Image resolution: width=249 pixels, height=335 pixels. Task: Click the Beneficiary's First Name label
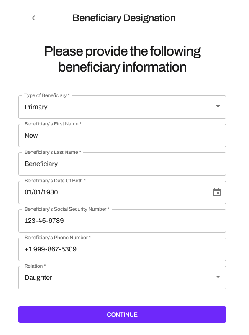[53, 124]
